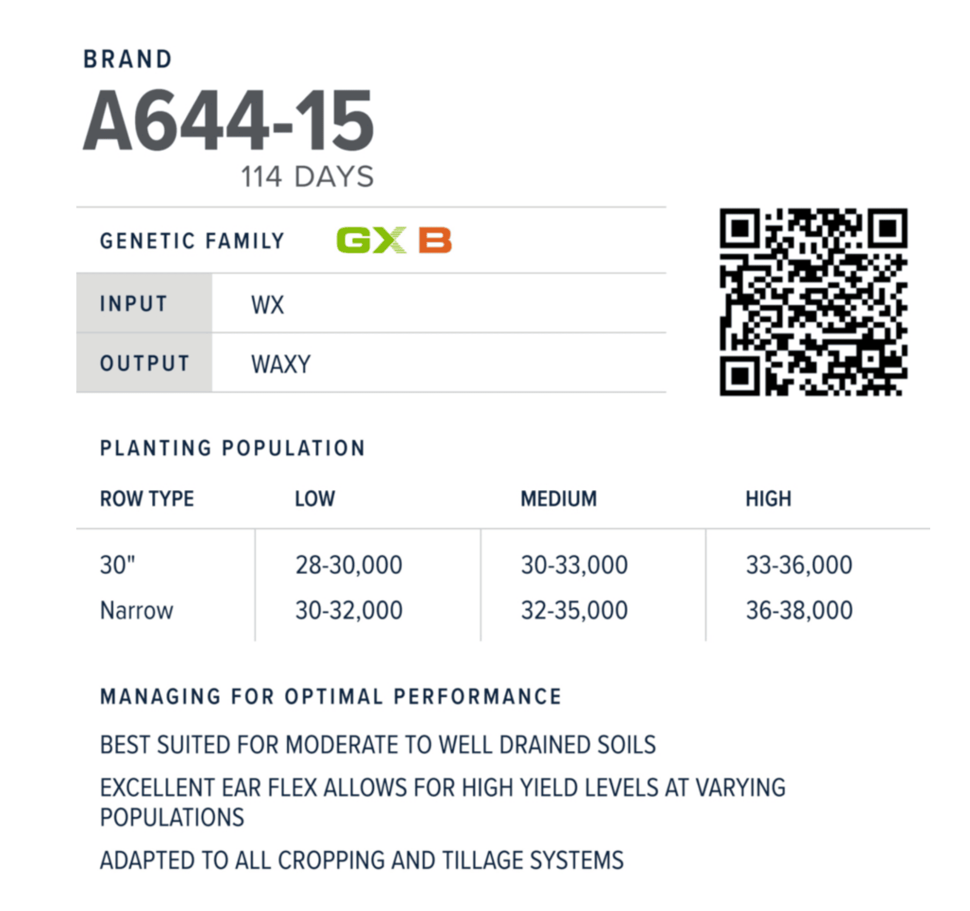Click the green GX logo
The width and height of the screenshot is (970, 911).
(371, 240)
